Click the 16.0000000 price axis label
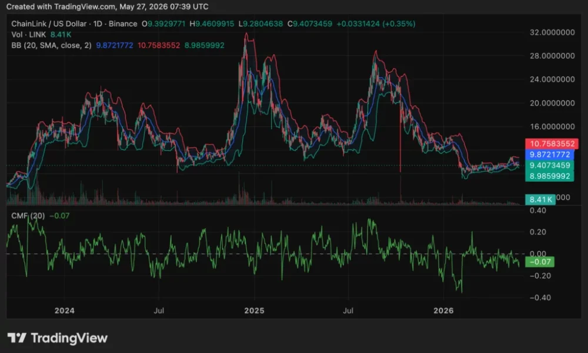The width and height of the screenshot is (588, 353). [x=552, y=127]
